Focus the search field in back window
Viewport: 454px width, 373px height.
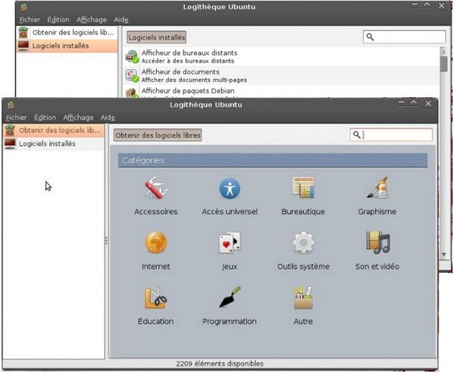click(404, 37)
